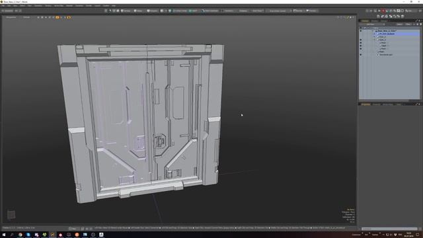Click the save-disk icon in top-right toolbar

click(398, 11)
